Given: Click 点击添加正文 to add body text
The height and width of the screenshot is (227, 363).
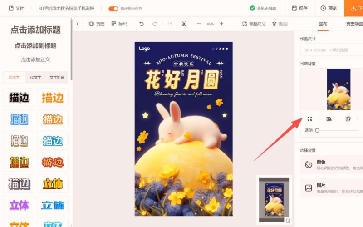Looking at the screenshot, I should click(x=36, y=59).
